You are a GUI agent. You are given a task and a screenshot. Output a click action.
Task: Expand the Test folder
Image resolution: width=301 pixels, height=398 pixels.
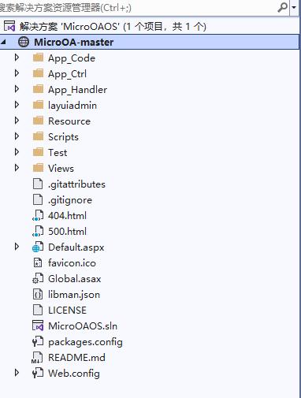17,152
